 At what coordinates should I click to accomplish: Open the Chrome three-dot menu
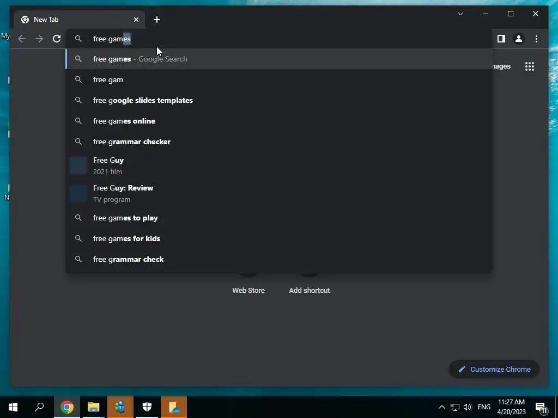coord(536,39)
